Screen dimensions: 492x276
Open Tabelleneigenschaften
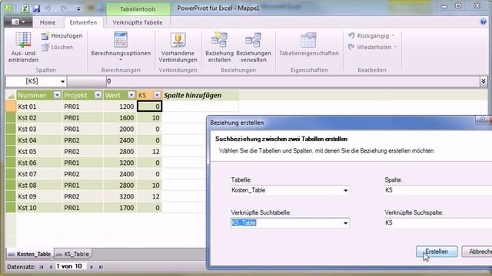pyautogui.click(x=309, y=44)
